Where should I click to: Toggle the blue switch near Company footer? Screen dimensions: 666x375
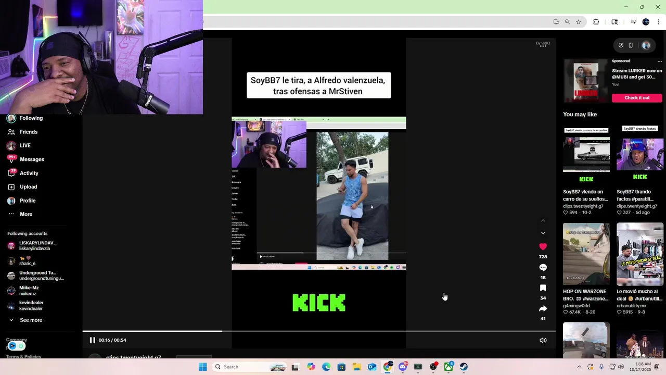pyautogui.click(x=17, y=346)
